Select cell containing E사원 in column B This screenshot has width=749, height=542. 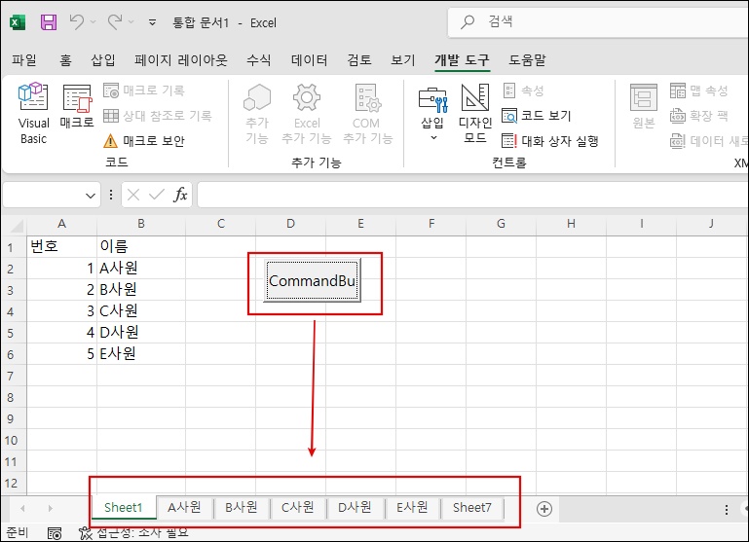click(141, 354)
